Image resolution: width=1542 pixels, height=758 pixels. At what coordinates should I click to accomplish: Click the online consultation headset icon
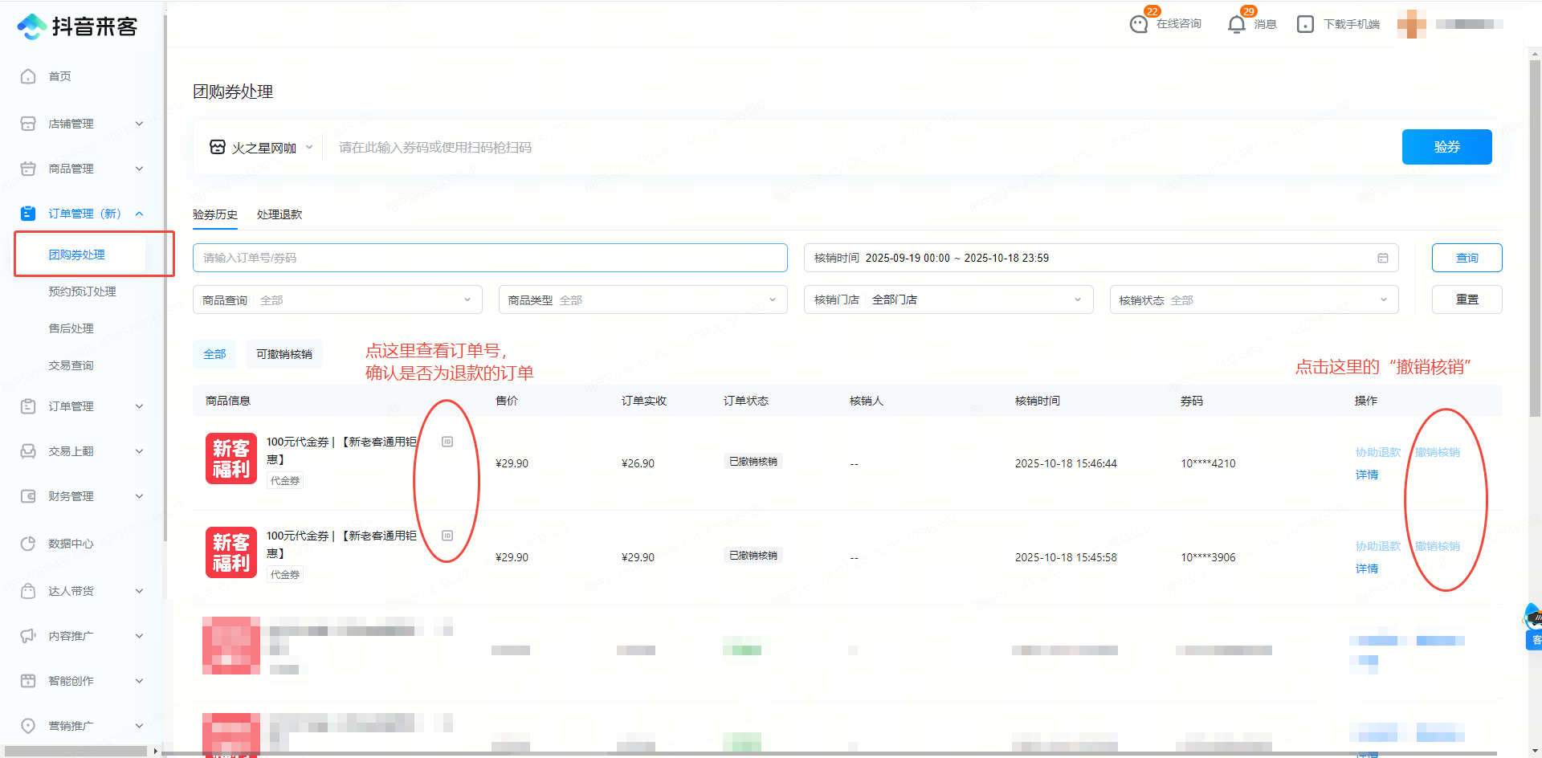[x=1139, y=24]
